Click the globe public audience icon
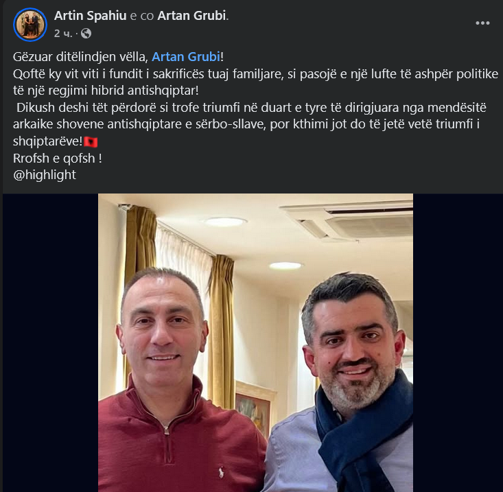 (86, 34)
